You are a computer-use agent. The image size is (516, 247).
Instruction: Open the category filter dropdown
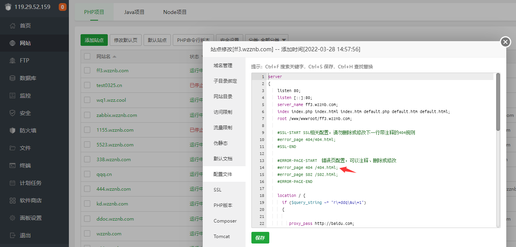click(x=267, y=40)
